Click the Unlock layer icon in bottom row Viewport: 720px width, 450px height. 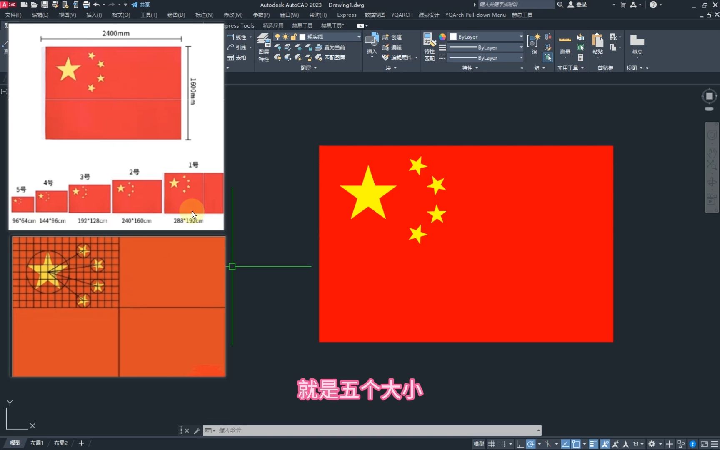tap(309, 57)
